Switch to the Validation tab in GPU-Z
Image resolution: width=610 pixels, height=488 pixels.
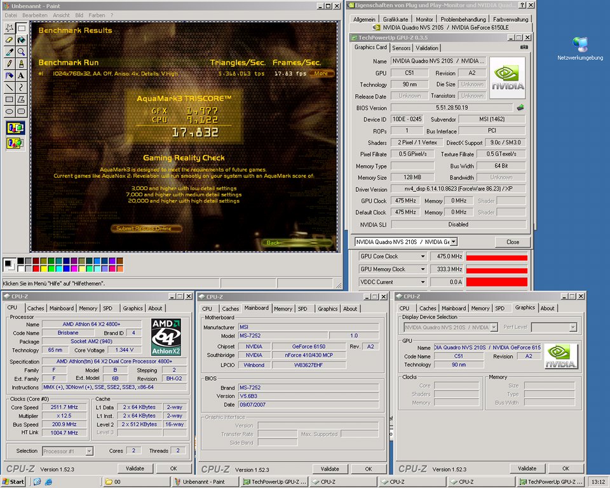(x=427, y=48)
